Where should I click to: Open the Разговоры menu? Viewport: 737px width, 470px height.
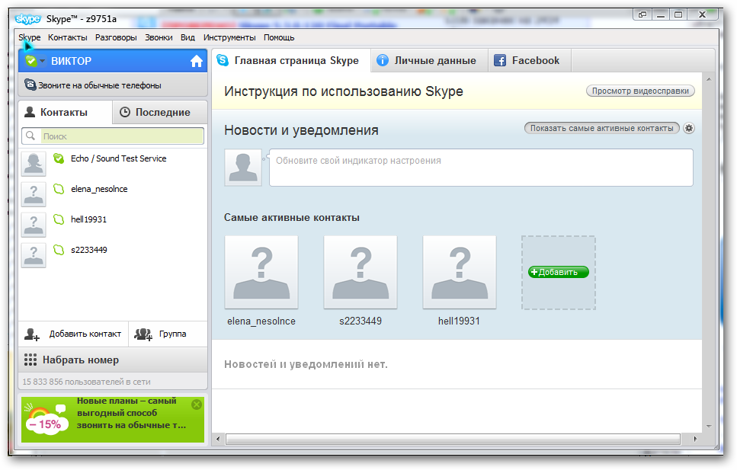[116, 37]
